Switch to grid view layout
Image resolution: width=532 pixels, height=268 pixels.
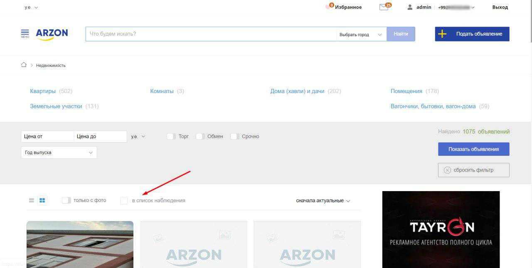pyautogui.click(x=42, y=200)
